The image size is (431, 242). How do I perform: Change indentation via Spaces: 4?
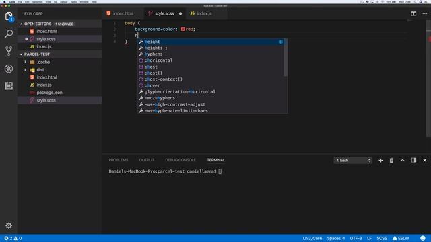point(336,238)
